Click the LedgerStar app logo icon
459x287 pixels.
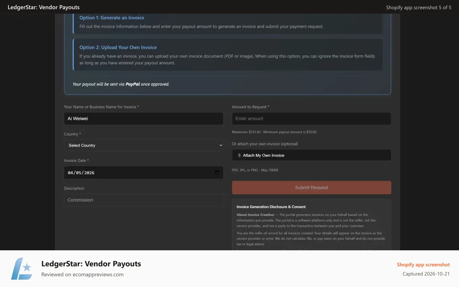[21, 269]
